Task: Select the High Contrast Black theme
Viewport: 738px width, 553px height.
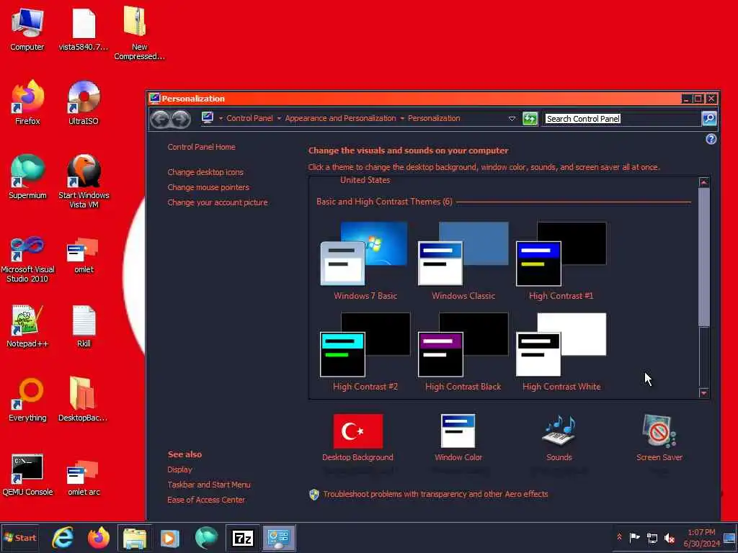Action: pos(463,351)
